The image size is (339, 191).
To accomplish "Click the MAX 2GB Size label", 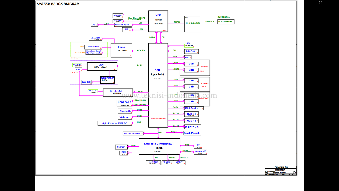I will pyautogui.click(x=224, y=17).
